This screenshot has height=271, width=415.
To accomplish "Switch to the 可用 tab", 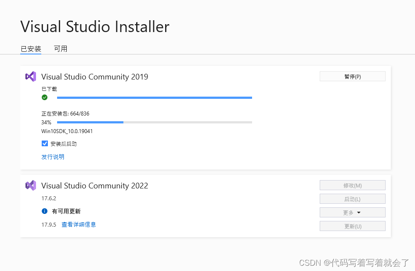I will [61, 49].
